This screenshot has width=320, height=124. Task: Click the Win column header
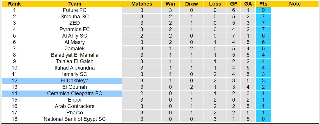[x=170, y=4]
